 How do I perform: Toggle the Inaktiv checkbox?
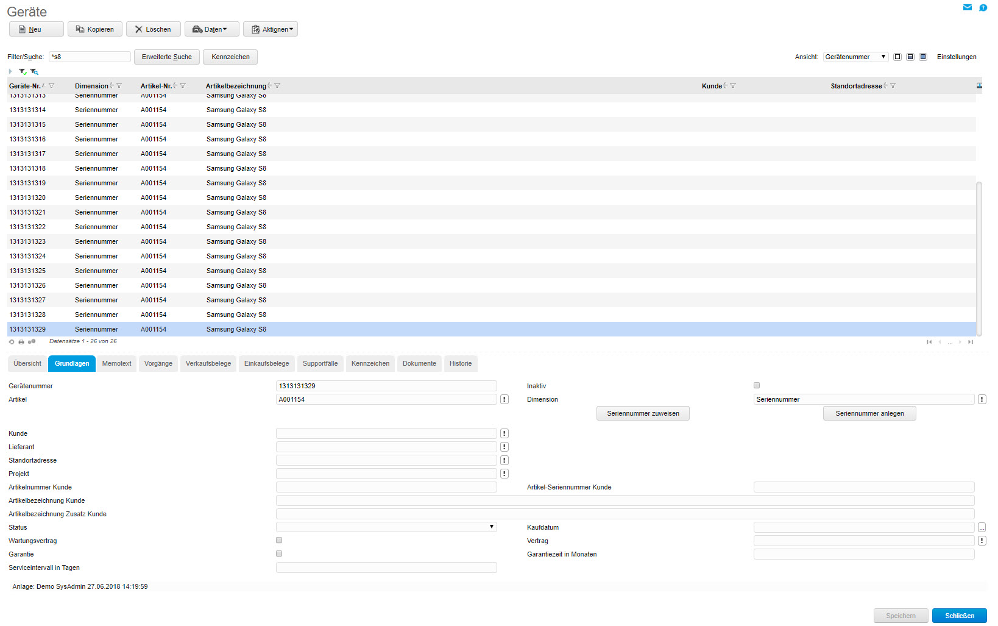pos(757,385)
